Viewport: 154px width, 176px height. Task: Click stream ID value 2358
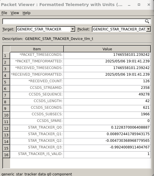click(x=145, y=88)
